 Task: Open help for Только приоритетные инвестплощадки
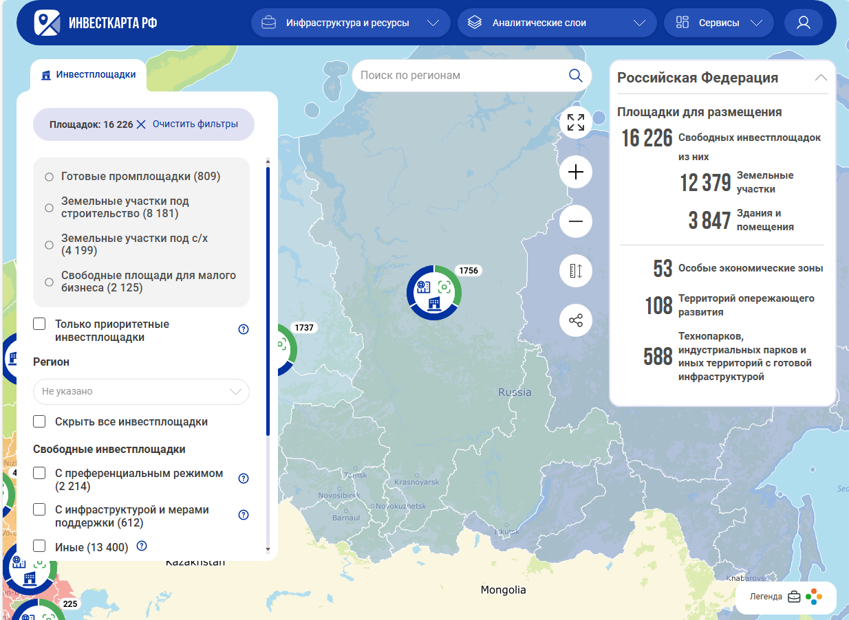pos(244,329)
